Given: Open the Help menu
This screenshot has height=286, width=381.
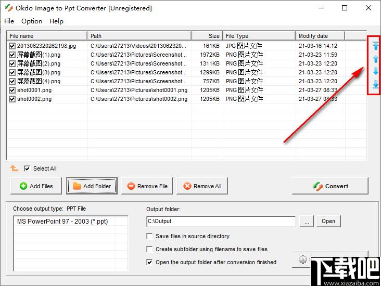Looking at the screenshot, I should point(56,21).
